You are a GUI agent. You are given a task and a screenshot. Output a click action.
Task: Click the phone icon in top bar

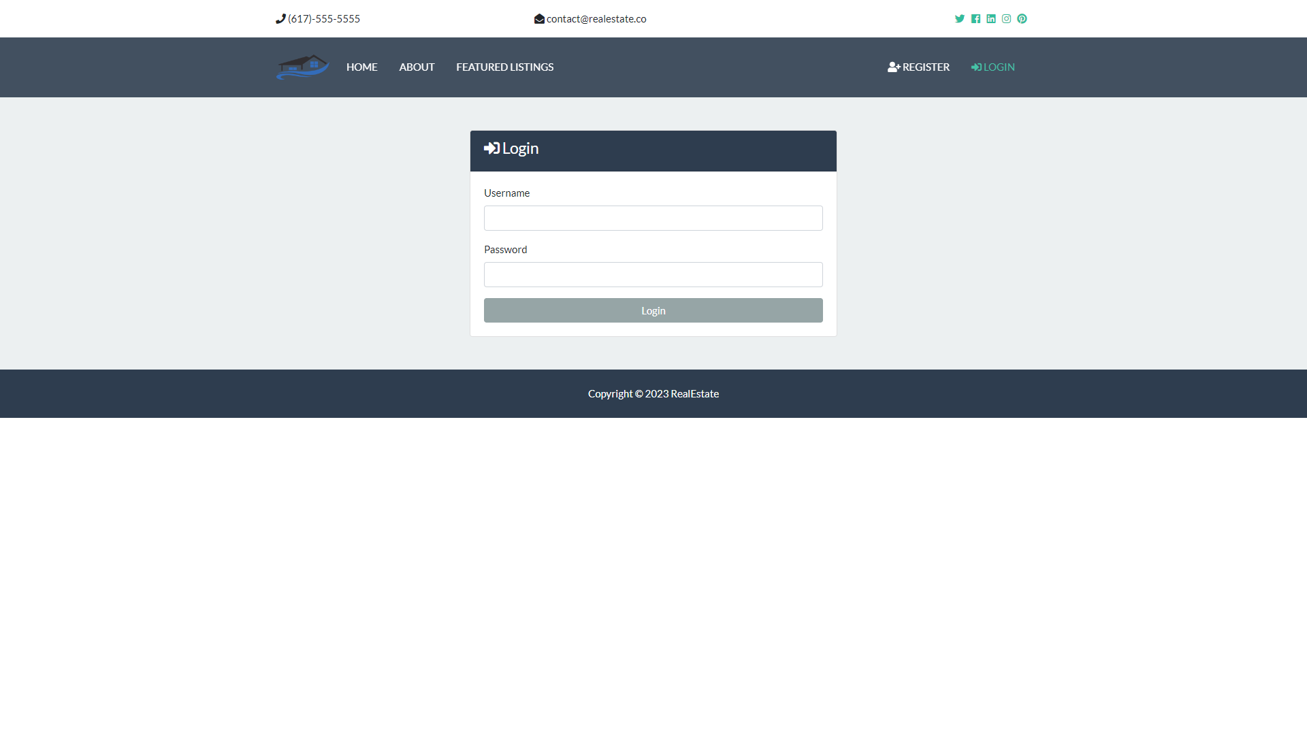click(280, 19)
